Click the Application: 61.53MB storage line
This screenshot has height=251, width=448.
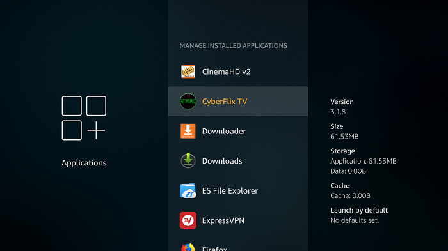[x=363, y=161]
